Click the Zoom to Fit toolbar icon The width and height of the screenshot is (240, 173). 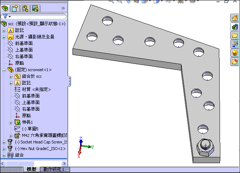[111, 1]
